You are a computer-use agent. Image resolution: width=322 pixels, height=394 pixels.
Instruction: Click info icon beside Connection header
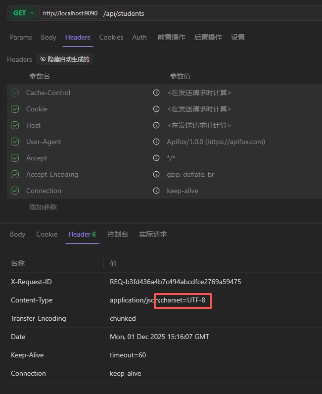click(x=156, y=191)
